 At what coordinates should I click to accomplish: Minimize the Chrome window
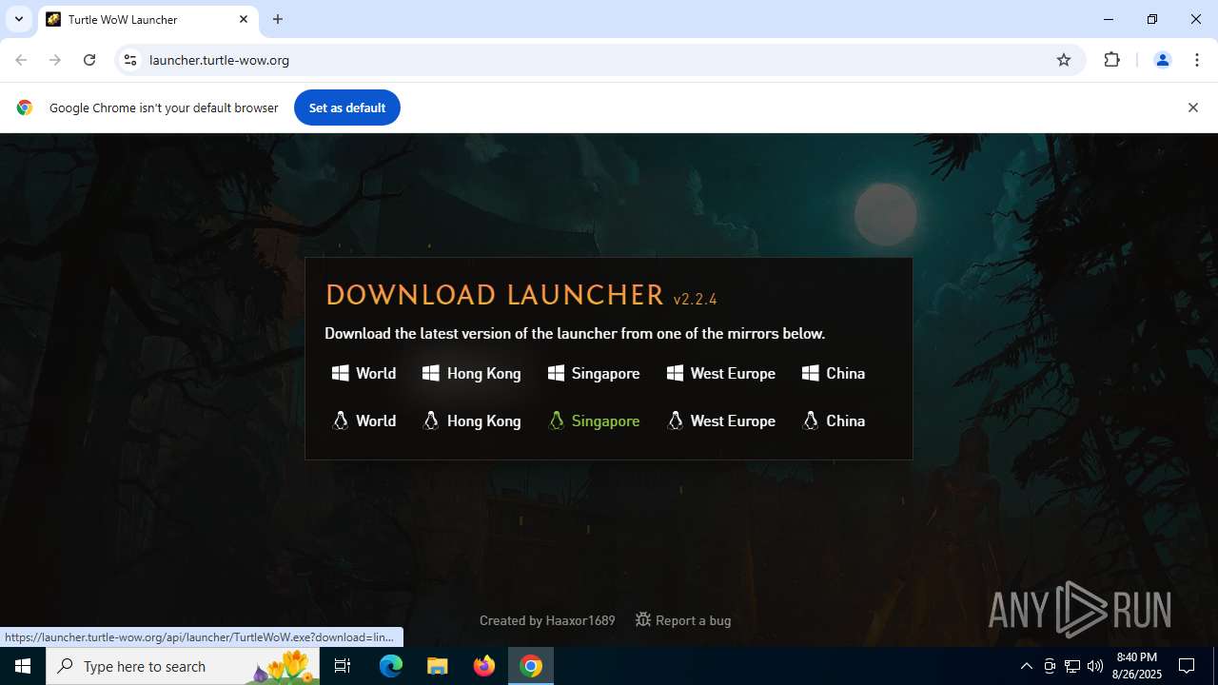pos(1109,19)
